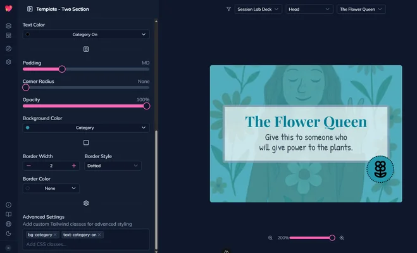
Task: Toggle dark mode moon icon
Action: pos(8,233)
